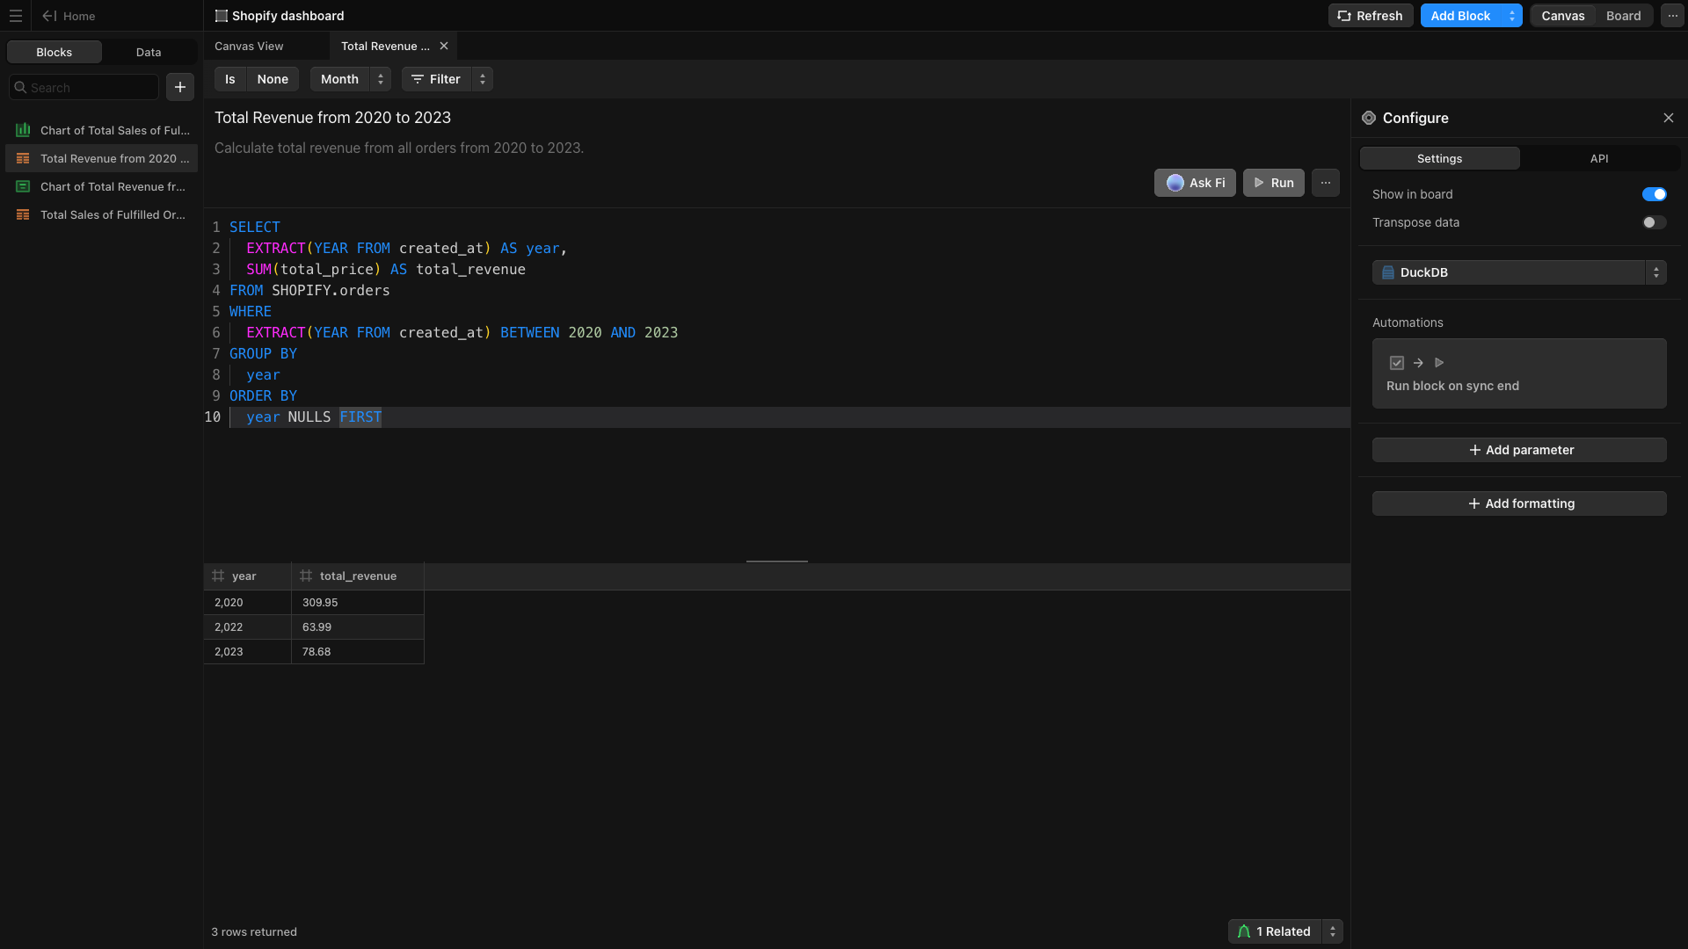Switch to the API tab in Configure

[1599, 158]
